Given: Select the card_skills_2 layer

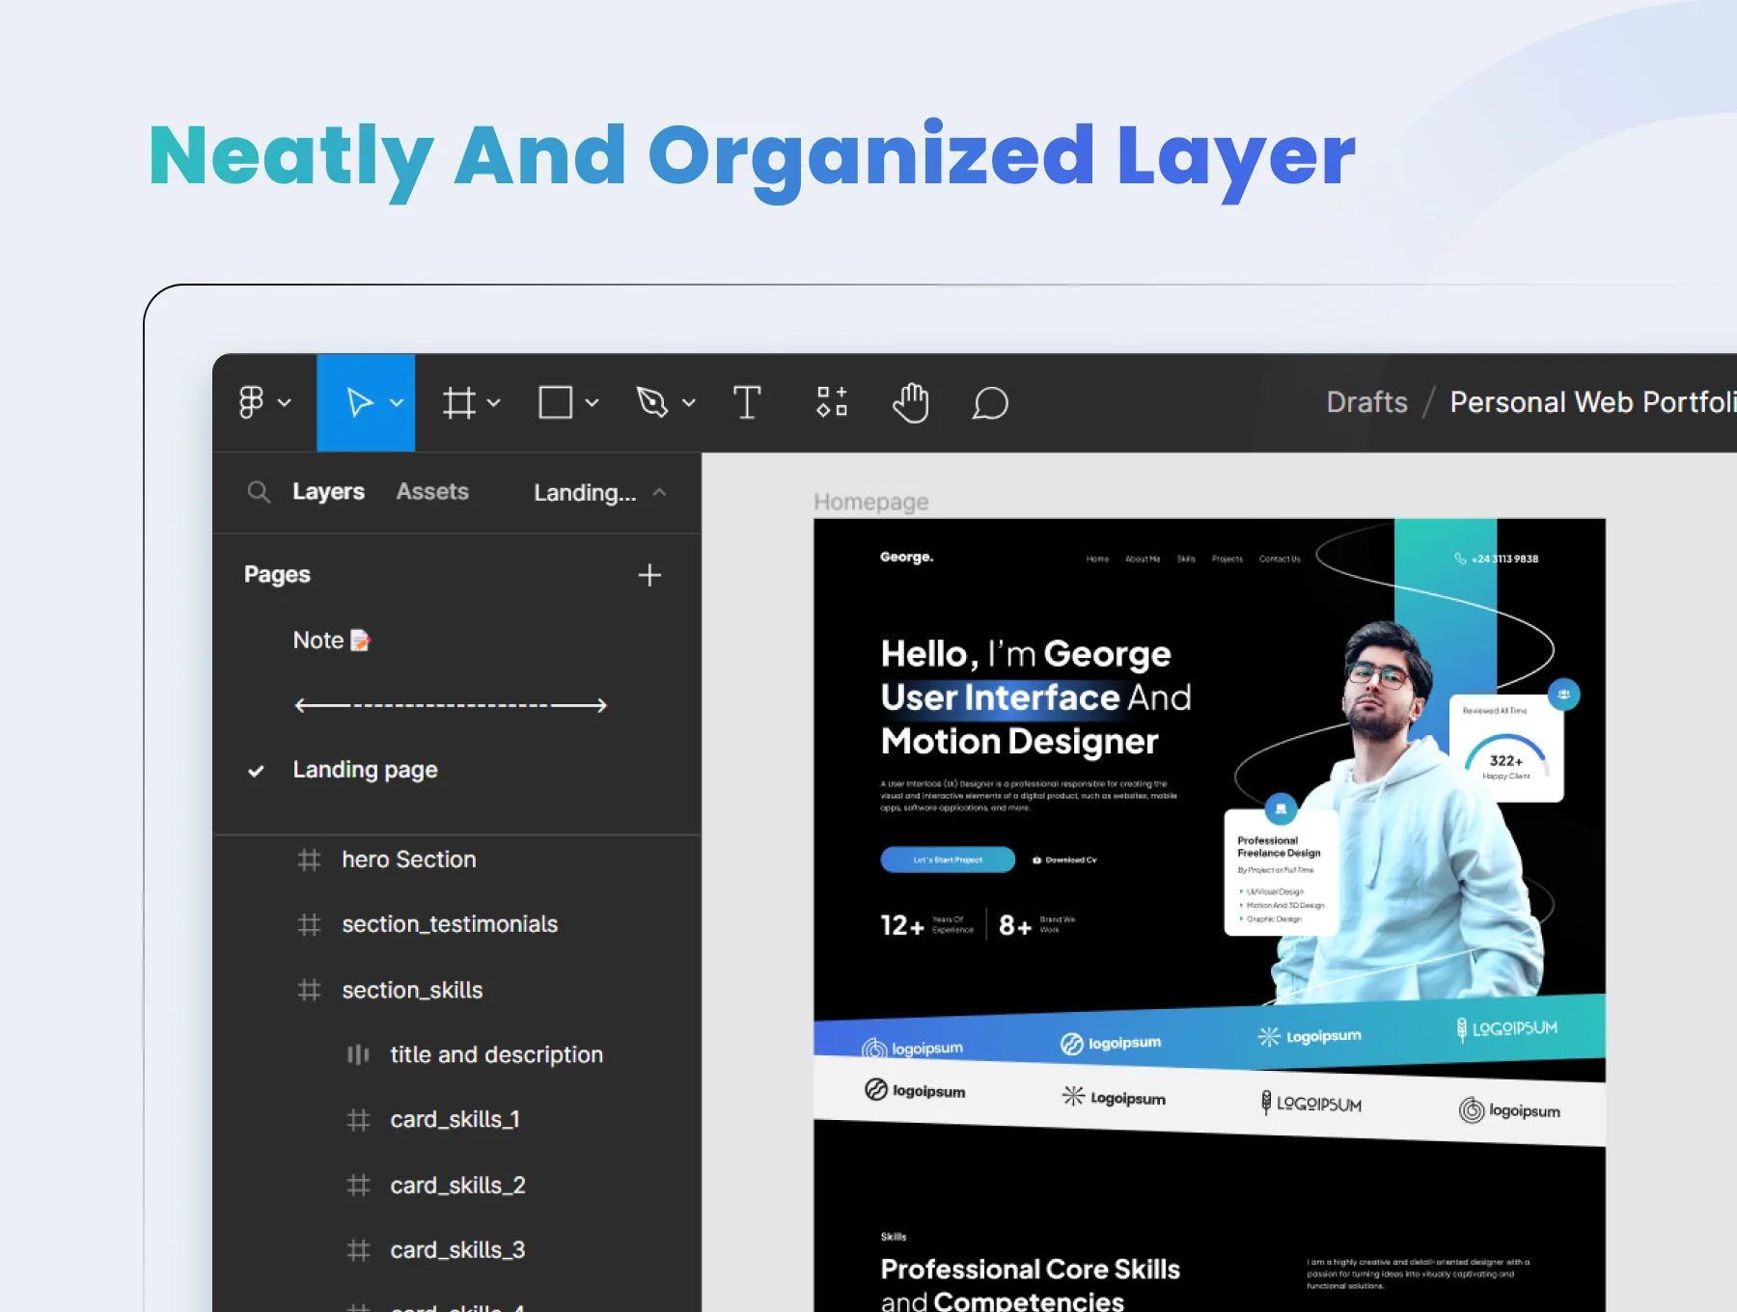Looking at the screenshot, I should click(457, 1185).
